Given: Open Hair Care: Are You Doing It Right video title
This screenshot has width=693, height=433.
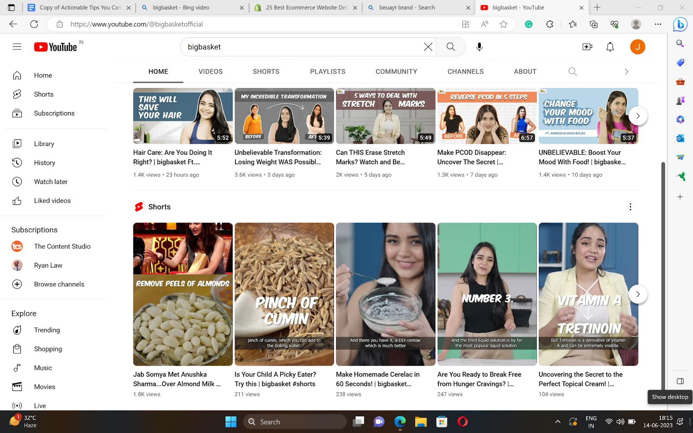Looking at the screenshot, I should pos(172,157).
